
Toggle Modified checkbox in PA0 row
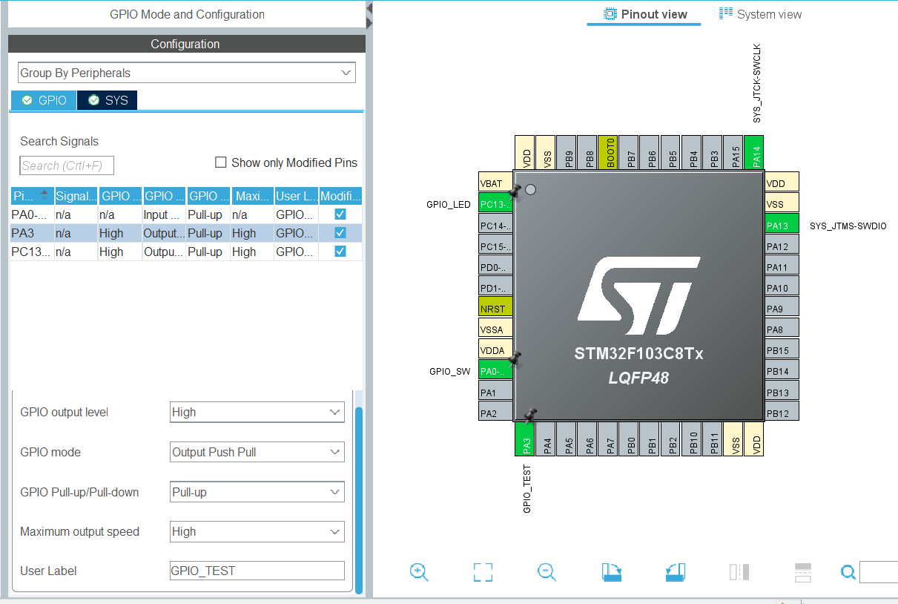point(340,214)
